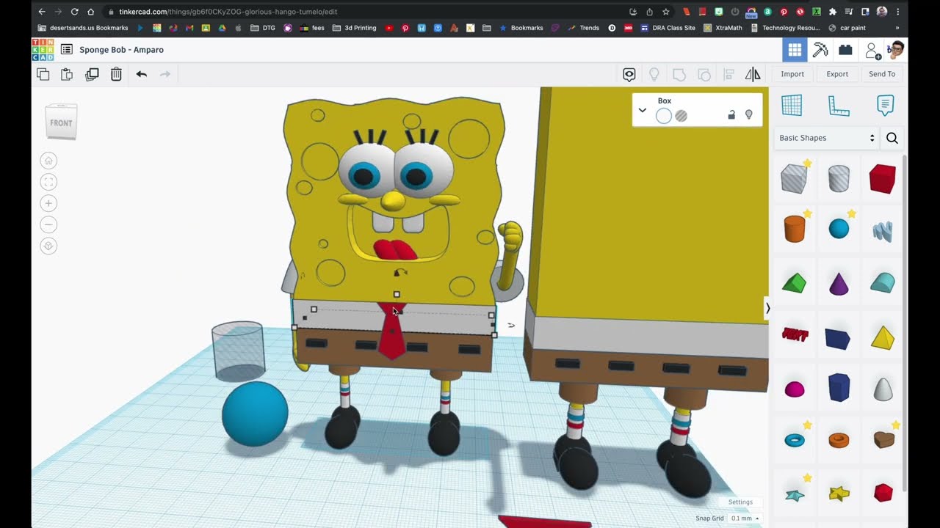
Task: Pick the Scribble shape
Action: [x=883, y=232]
